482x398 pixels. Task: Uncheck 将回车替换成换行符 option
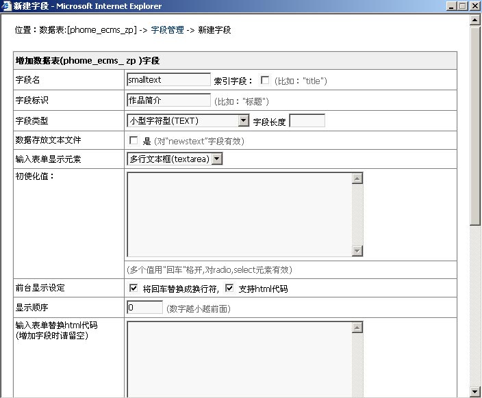point(134,289)
